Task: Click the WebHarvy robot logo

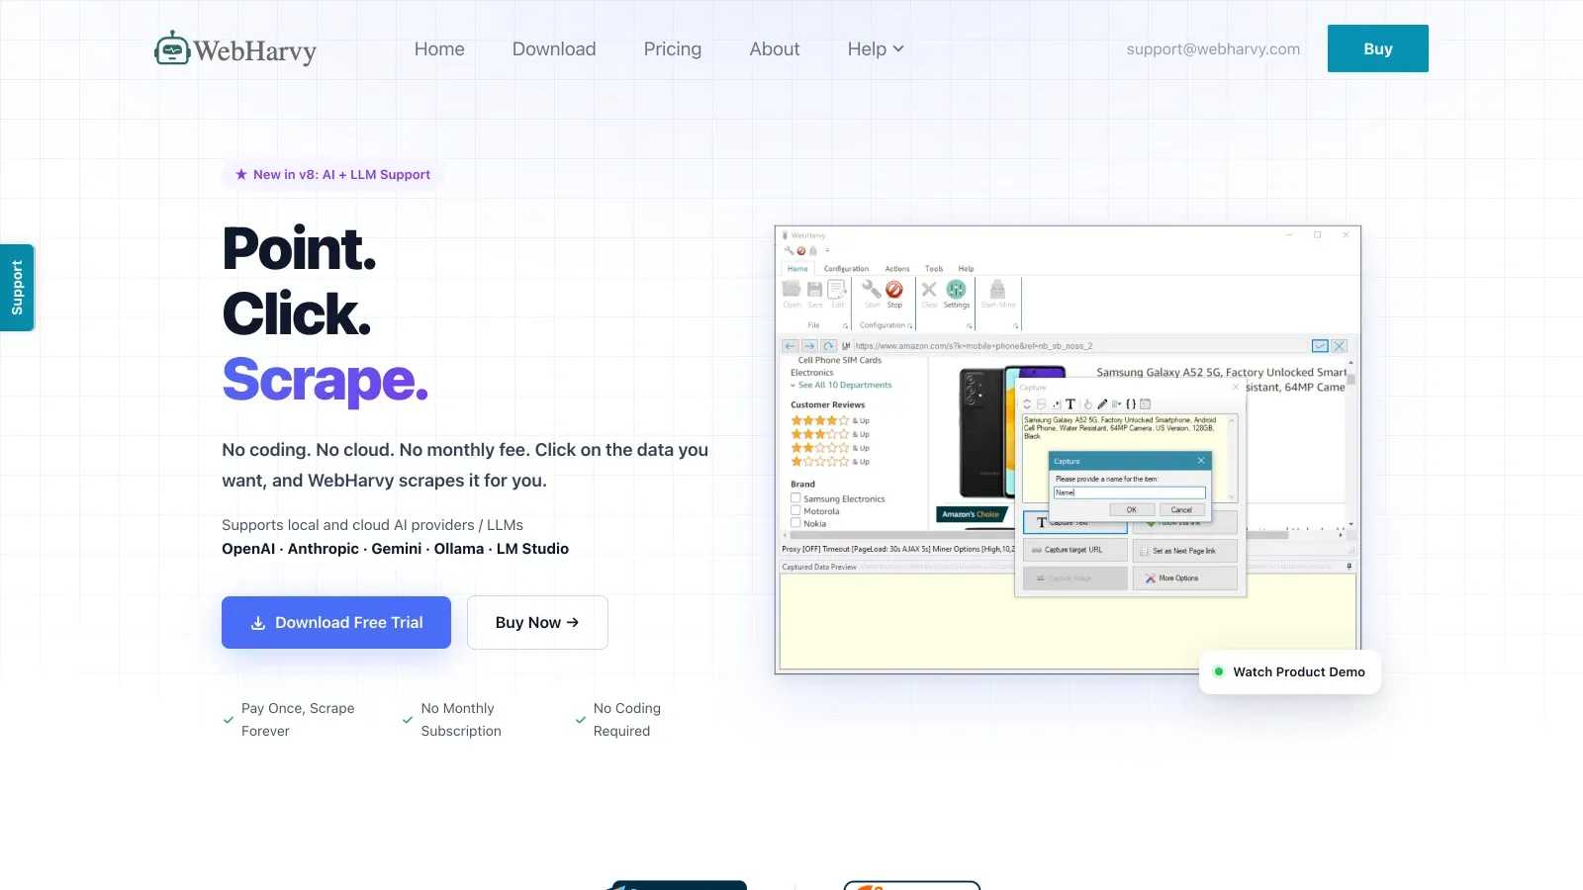Action: point(235,48)
